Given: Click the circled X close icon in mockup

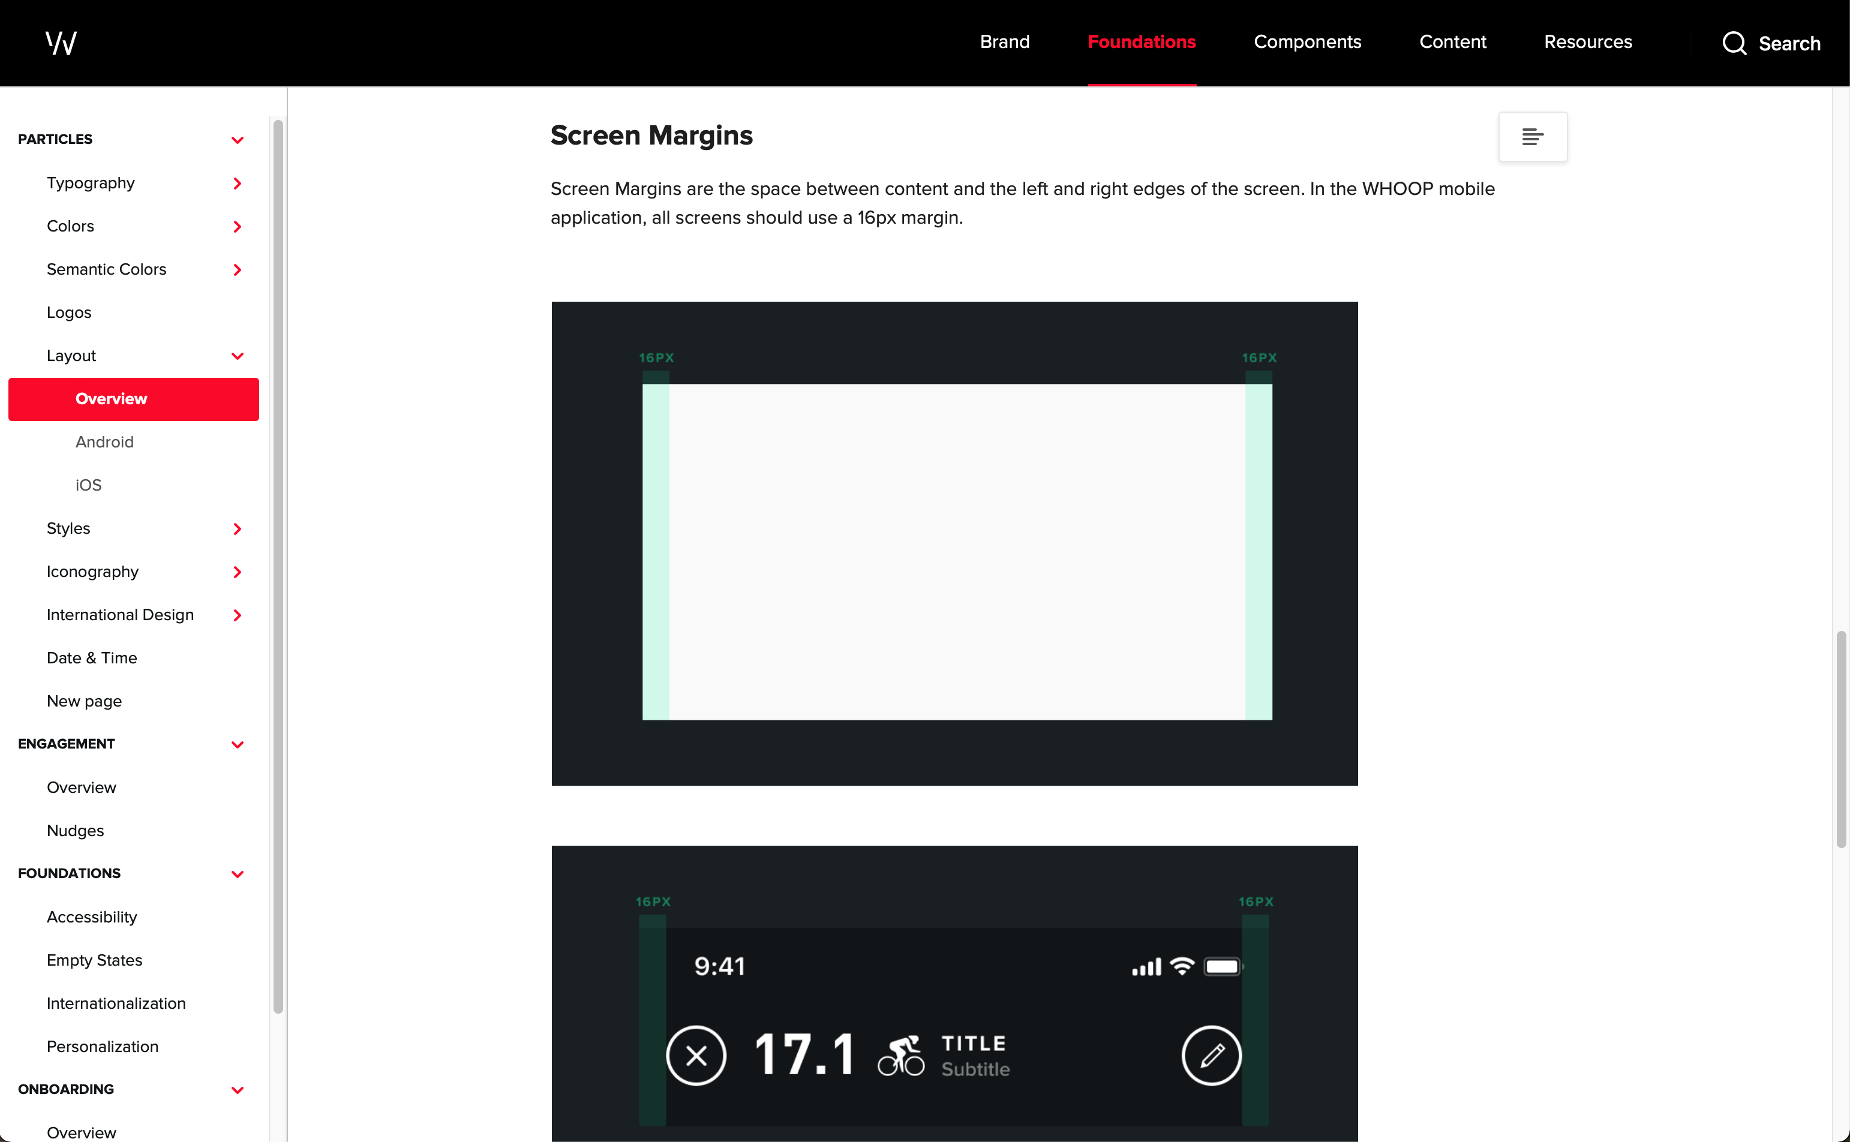Looking at the screenshot, I should 696,1055.
